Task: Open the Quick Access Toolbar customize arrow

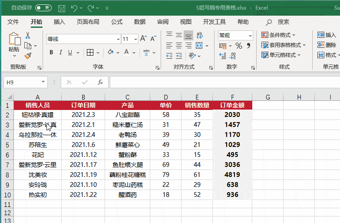Action: (107, 8)
